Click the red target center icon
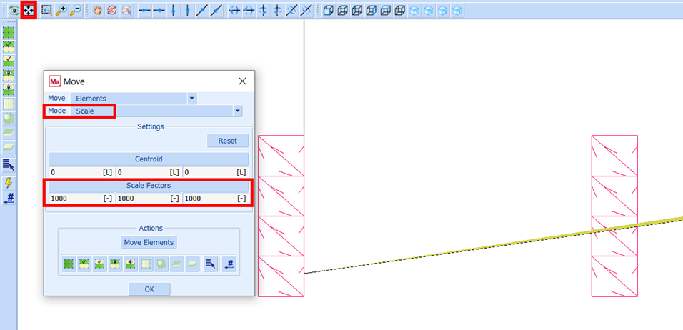The width and height of the screenshot is (683, 330). coord(112,11)
